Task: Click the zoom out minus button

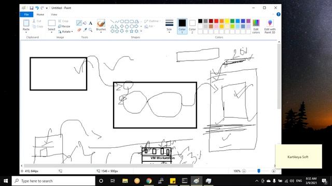Action: (244, 171)
